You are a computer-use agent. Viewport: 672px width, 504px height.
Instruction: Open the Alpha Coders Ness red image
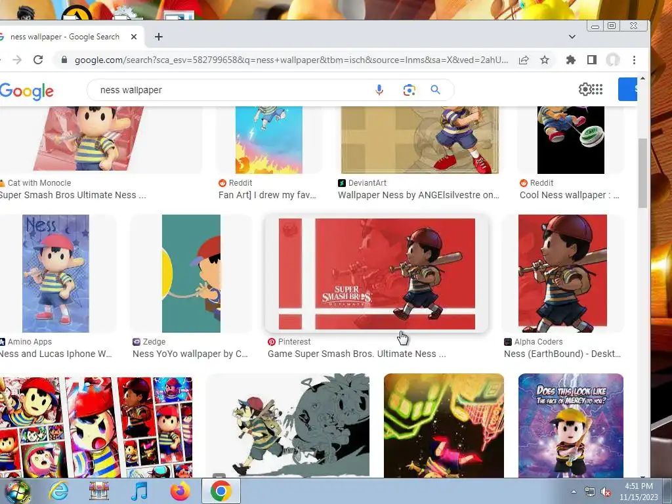[562, 274]
